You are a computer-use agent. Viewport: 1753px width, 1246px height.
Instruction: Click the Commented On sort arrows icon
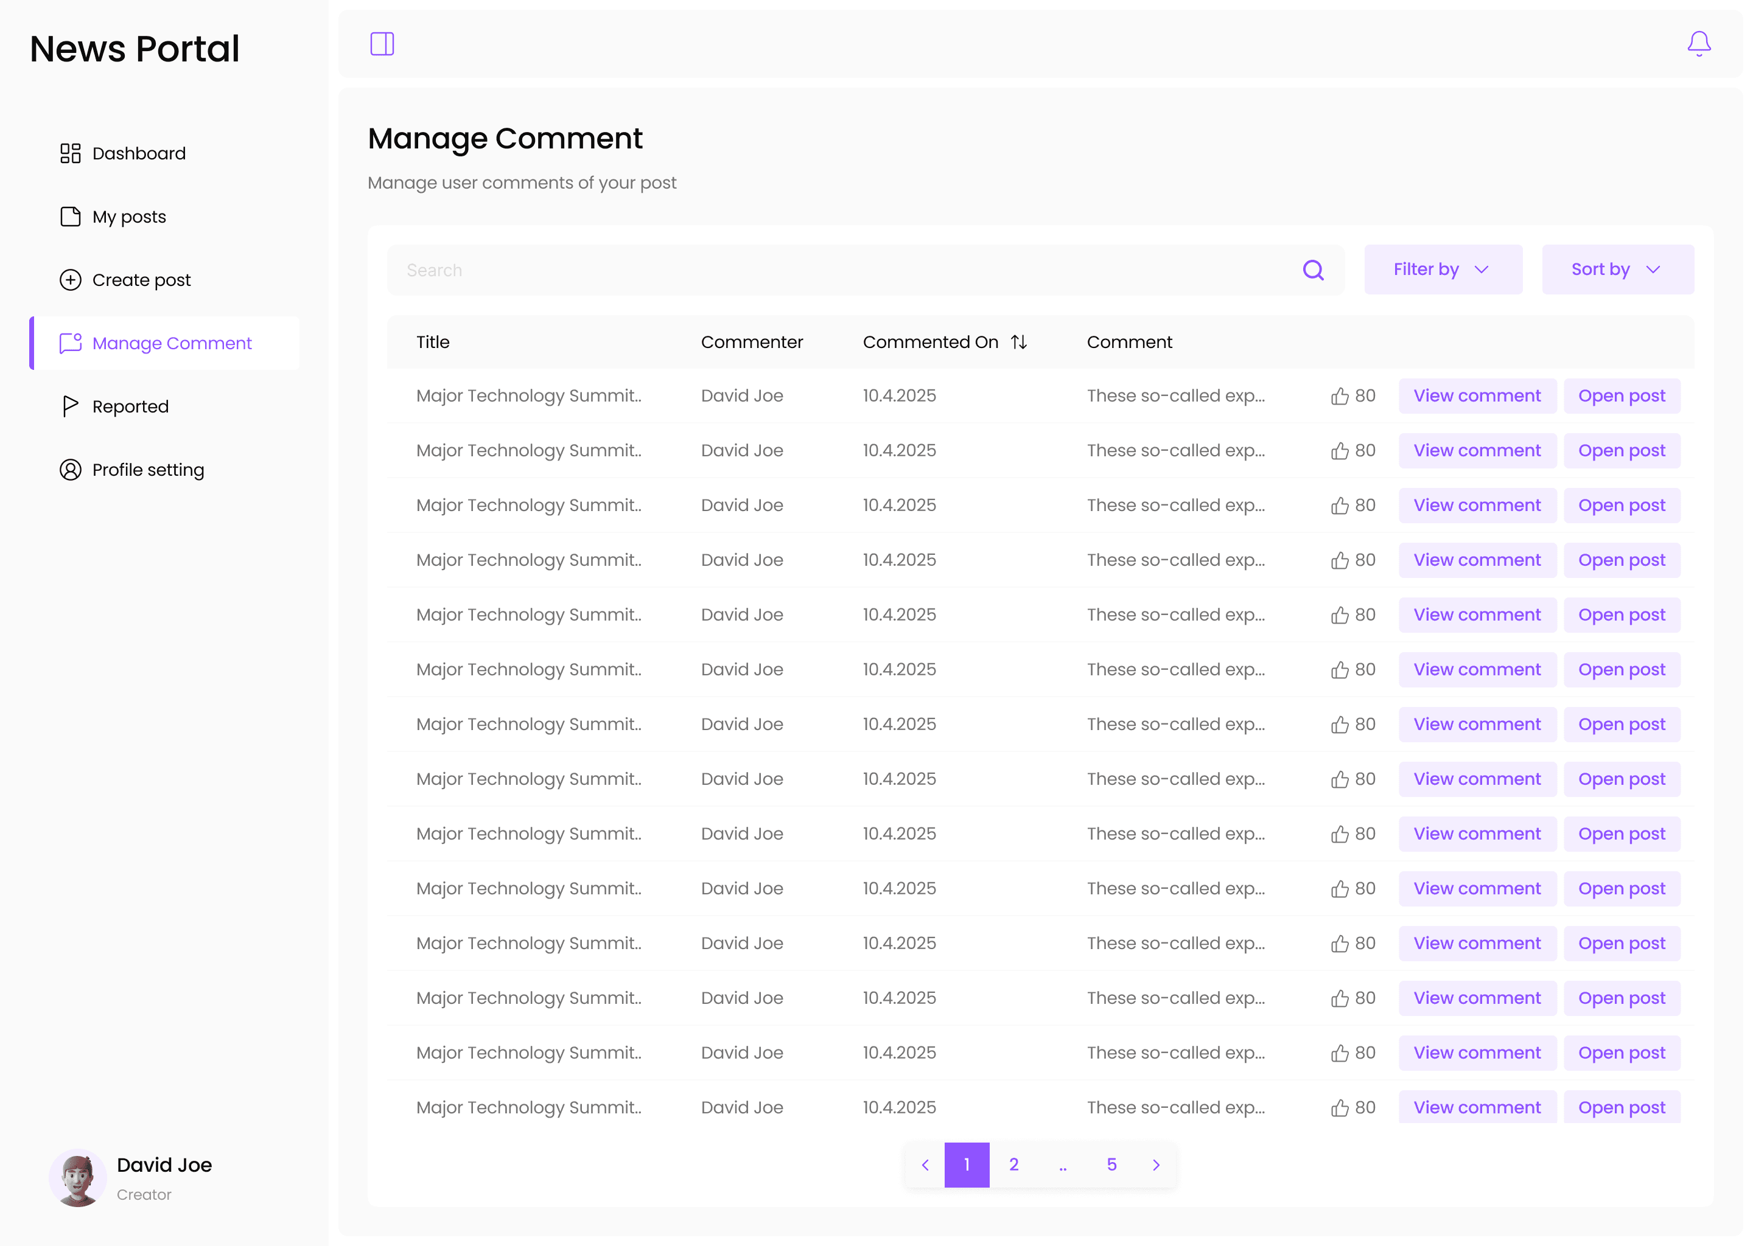click(x=1018, y=342)
